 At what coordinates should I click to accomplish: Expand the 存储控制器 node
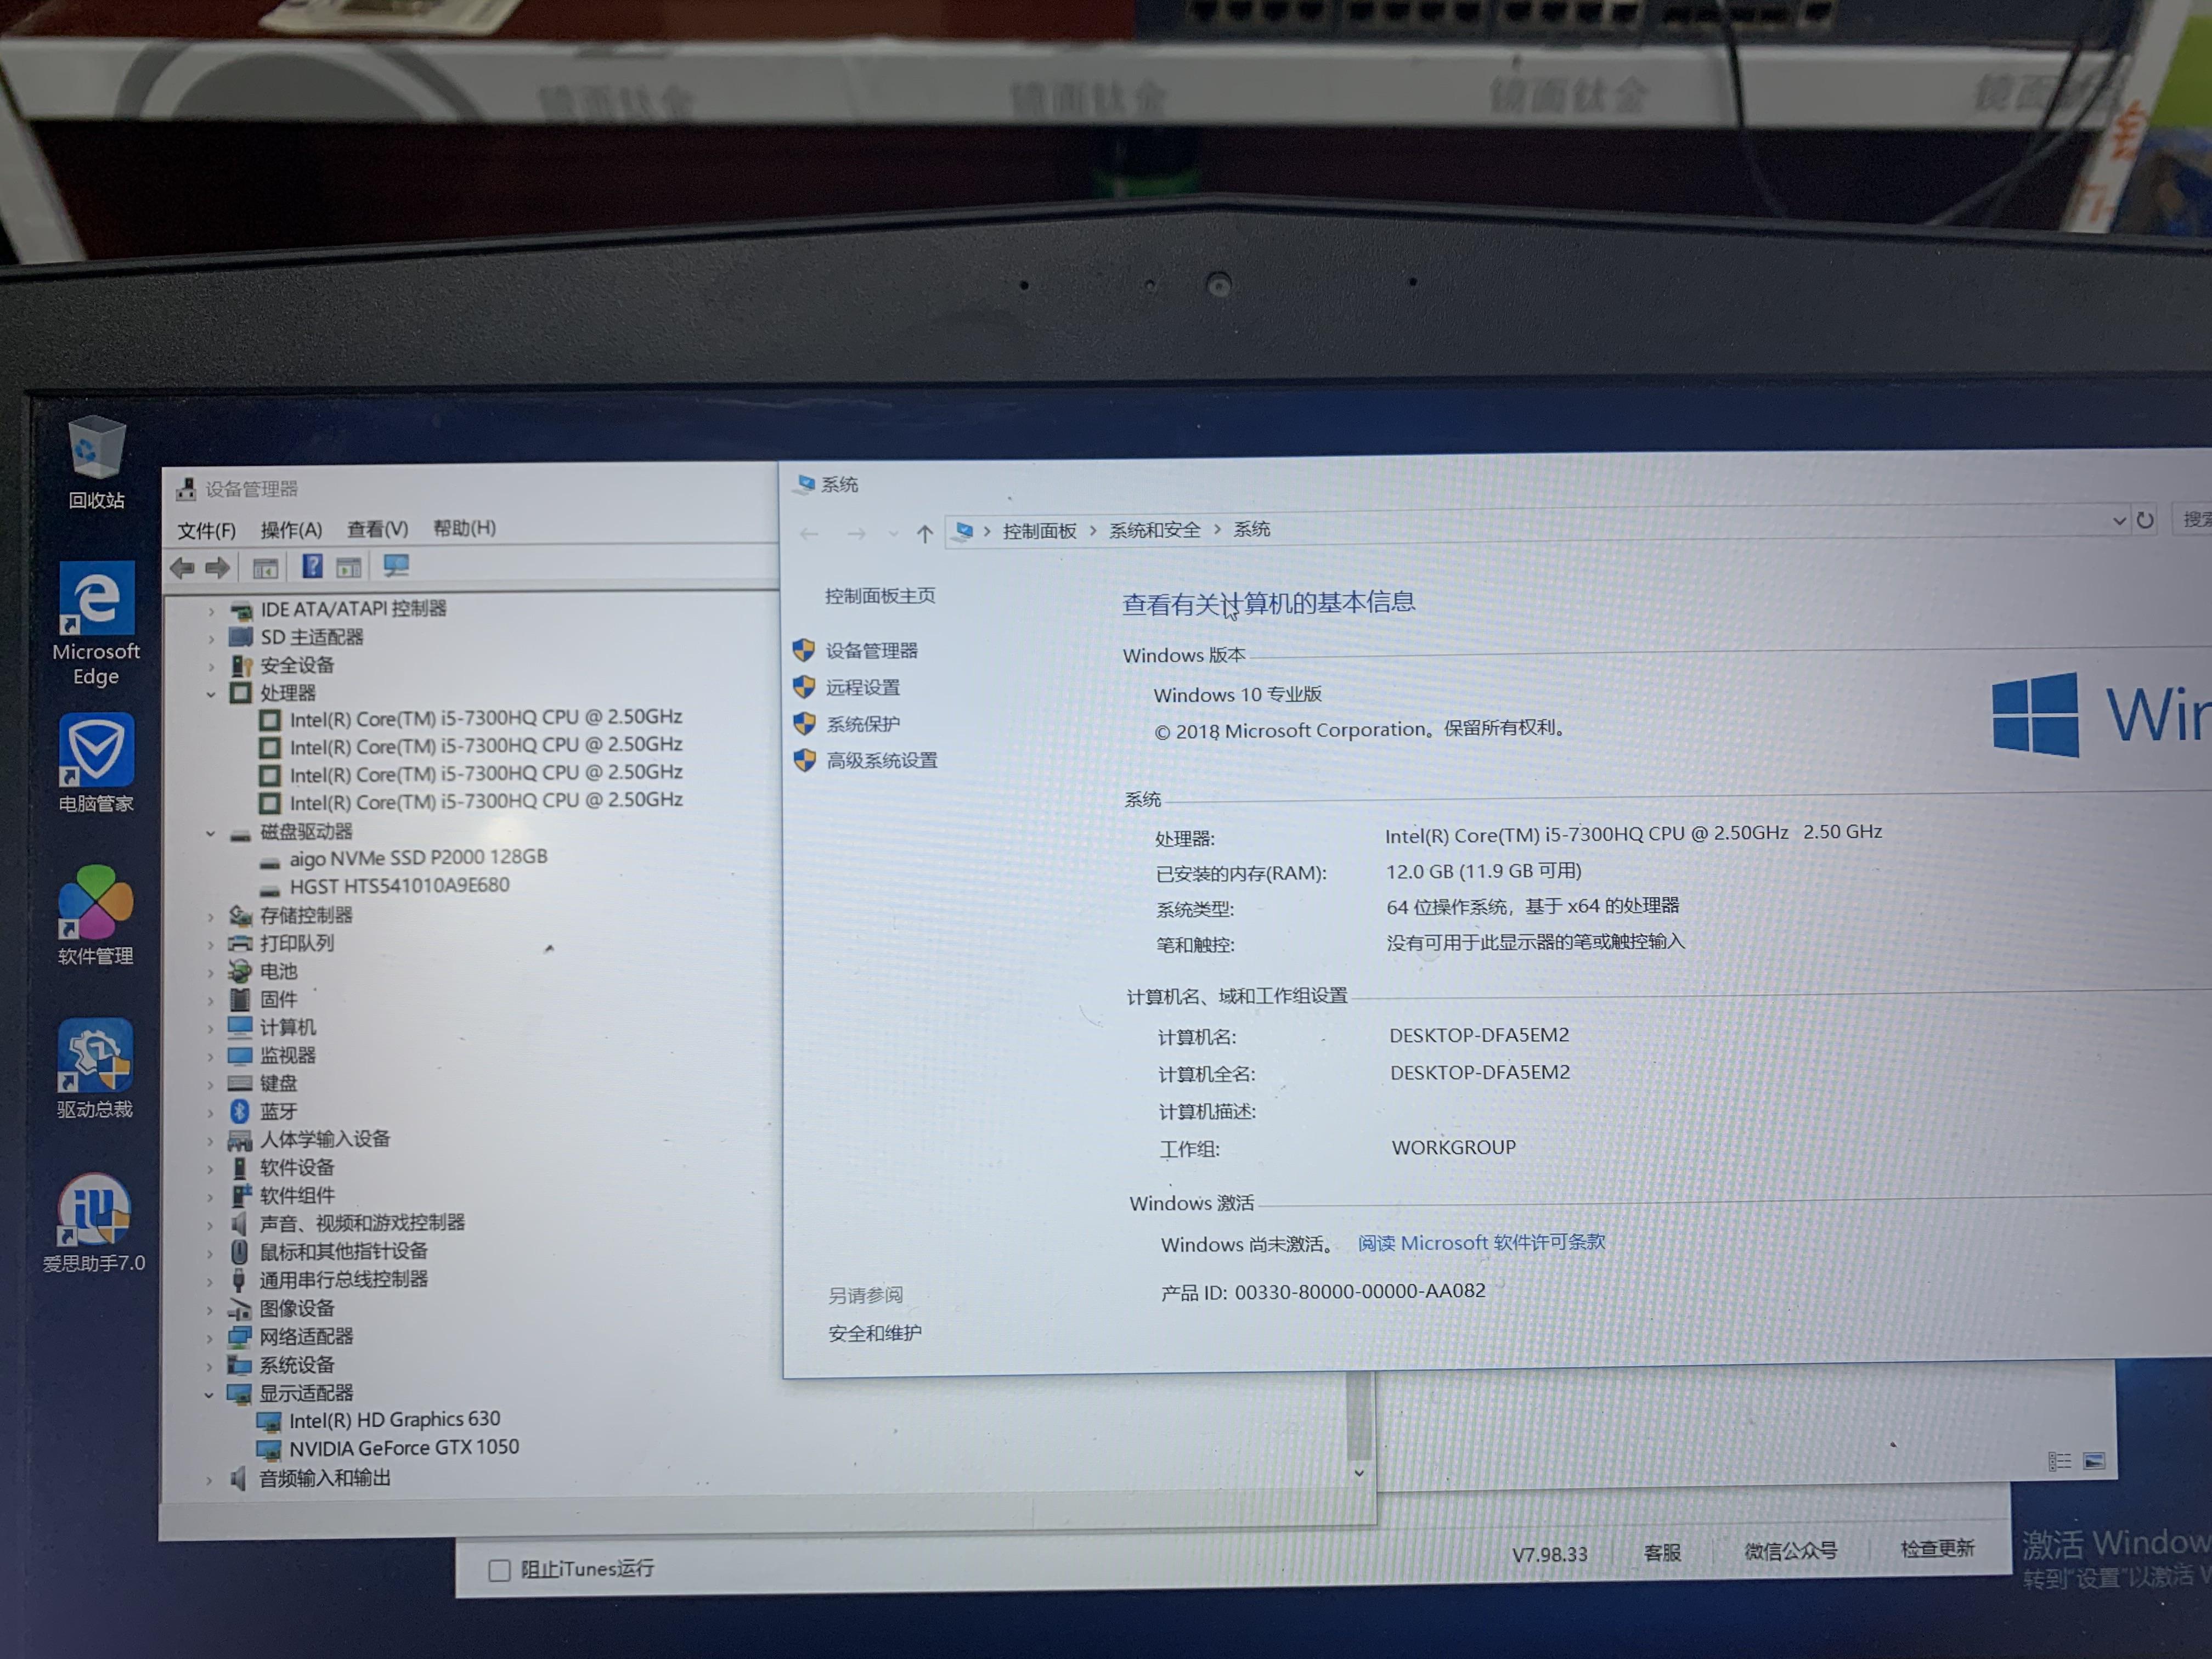tap(210, 916)
